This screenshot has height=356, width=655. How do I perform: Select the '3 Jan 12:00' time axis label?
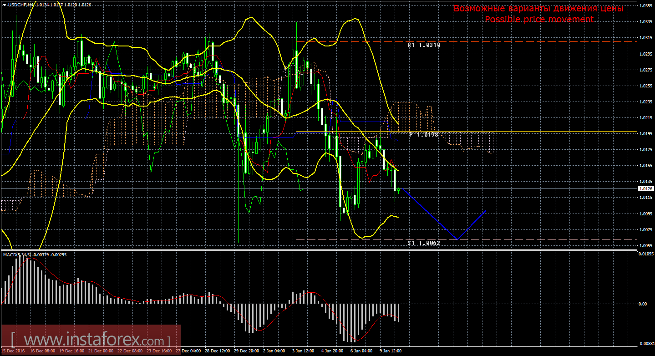[303, 351]
